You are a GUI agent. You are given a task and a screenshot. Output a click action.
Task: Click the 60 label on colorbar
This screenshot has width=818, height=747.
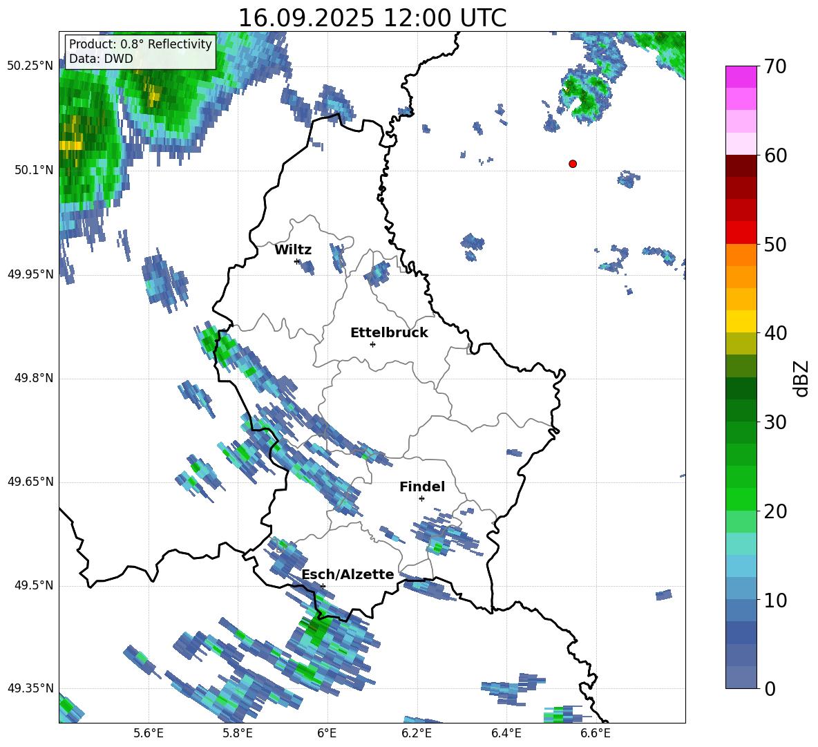(775, 155)
